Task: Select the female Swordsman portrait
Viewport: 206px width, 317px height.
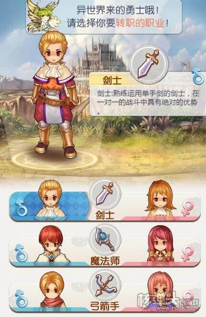Action: [160, 199]
